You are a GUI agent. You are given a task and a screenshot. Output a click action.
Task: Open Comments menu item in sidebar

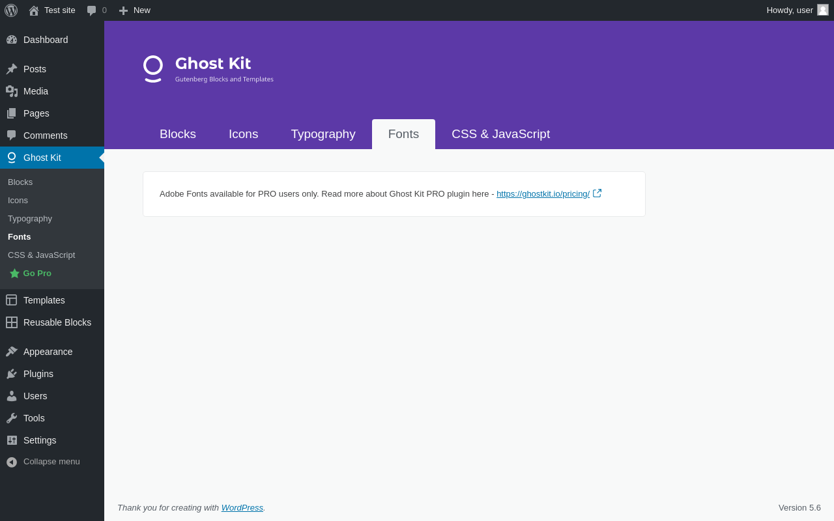pyautogui.click(x=52, y=135)
